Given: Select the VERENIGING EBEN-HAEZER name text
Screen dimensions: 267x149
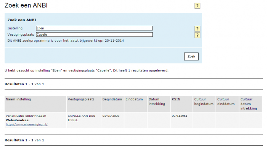Looking at the screenshot, I should click(26, 116).
